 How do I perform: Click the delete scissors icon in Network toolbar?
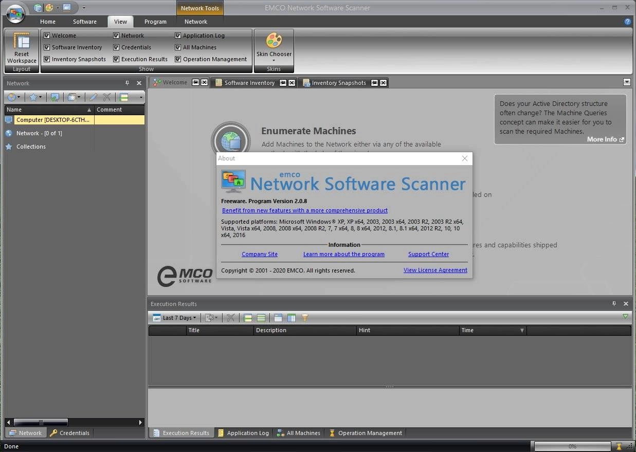point(106,97)
